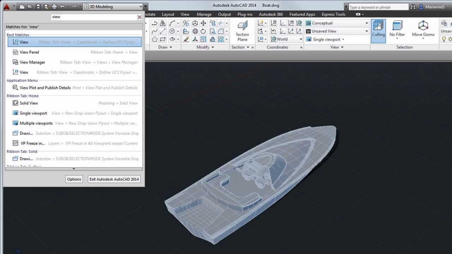The width and height of the screenshot is (452, 254).
Task: Click the MarianneS account button
Action: tap(432, 7)
